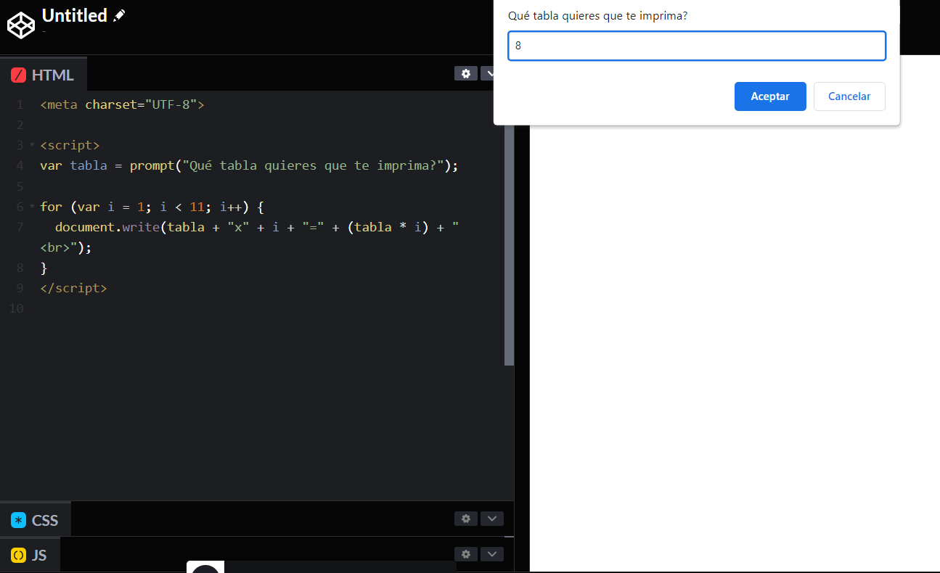The image size is (940, 573).
Task: Click the yellow JS parentheses icon
Action: 19,556
